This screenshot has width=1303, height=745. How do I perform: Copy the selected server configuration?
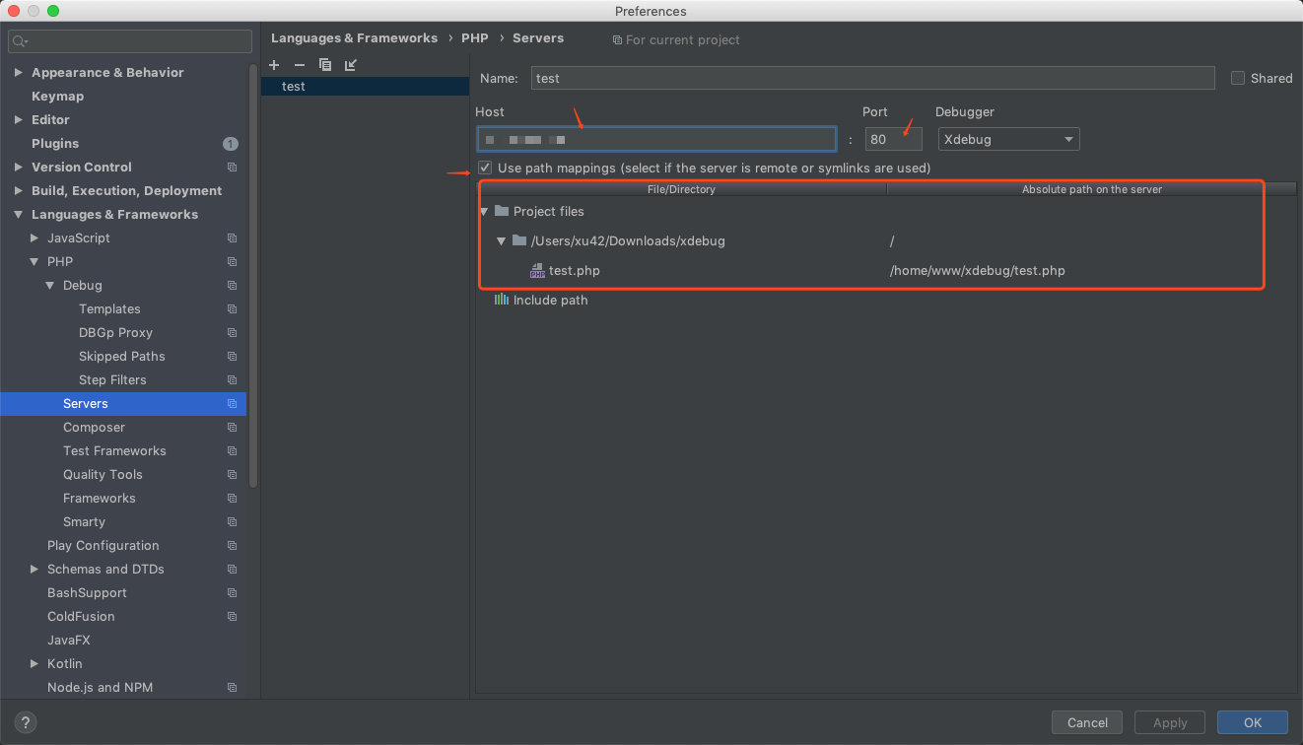(x=325, y=65)
